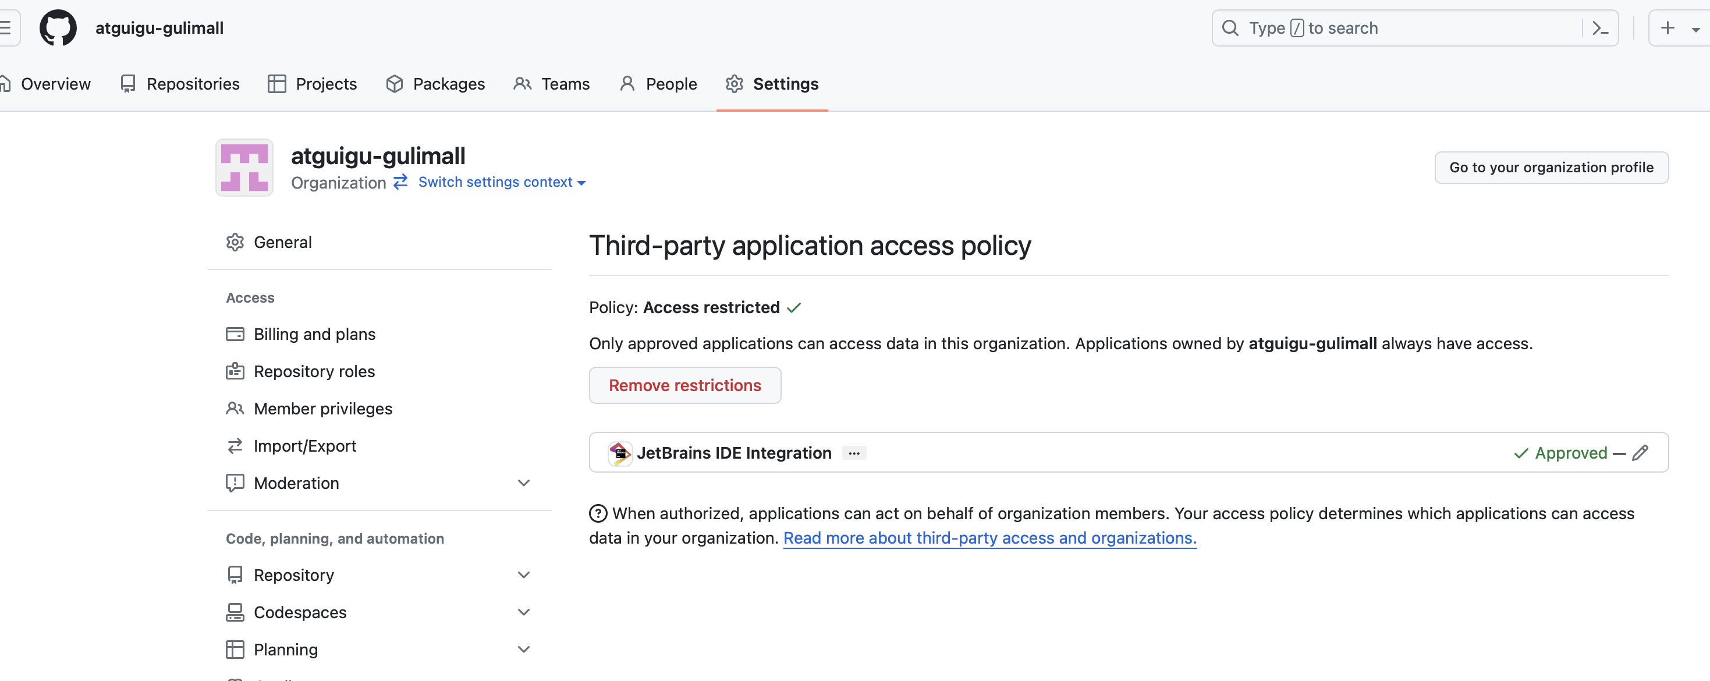Click the atguigu-gulimall organization avatar
1710x681 pixels.
(244, 167)
